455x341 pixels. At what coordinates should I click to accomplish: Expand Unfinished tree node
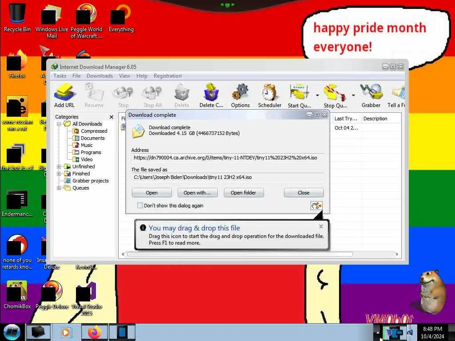[59, 167]
